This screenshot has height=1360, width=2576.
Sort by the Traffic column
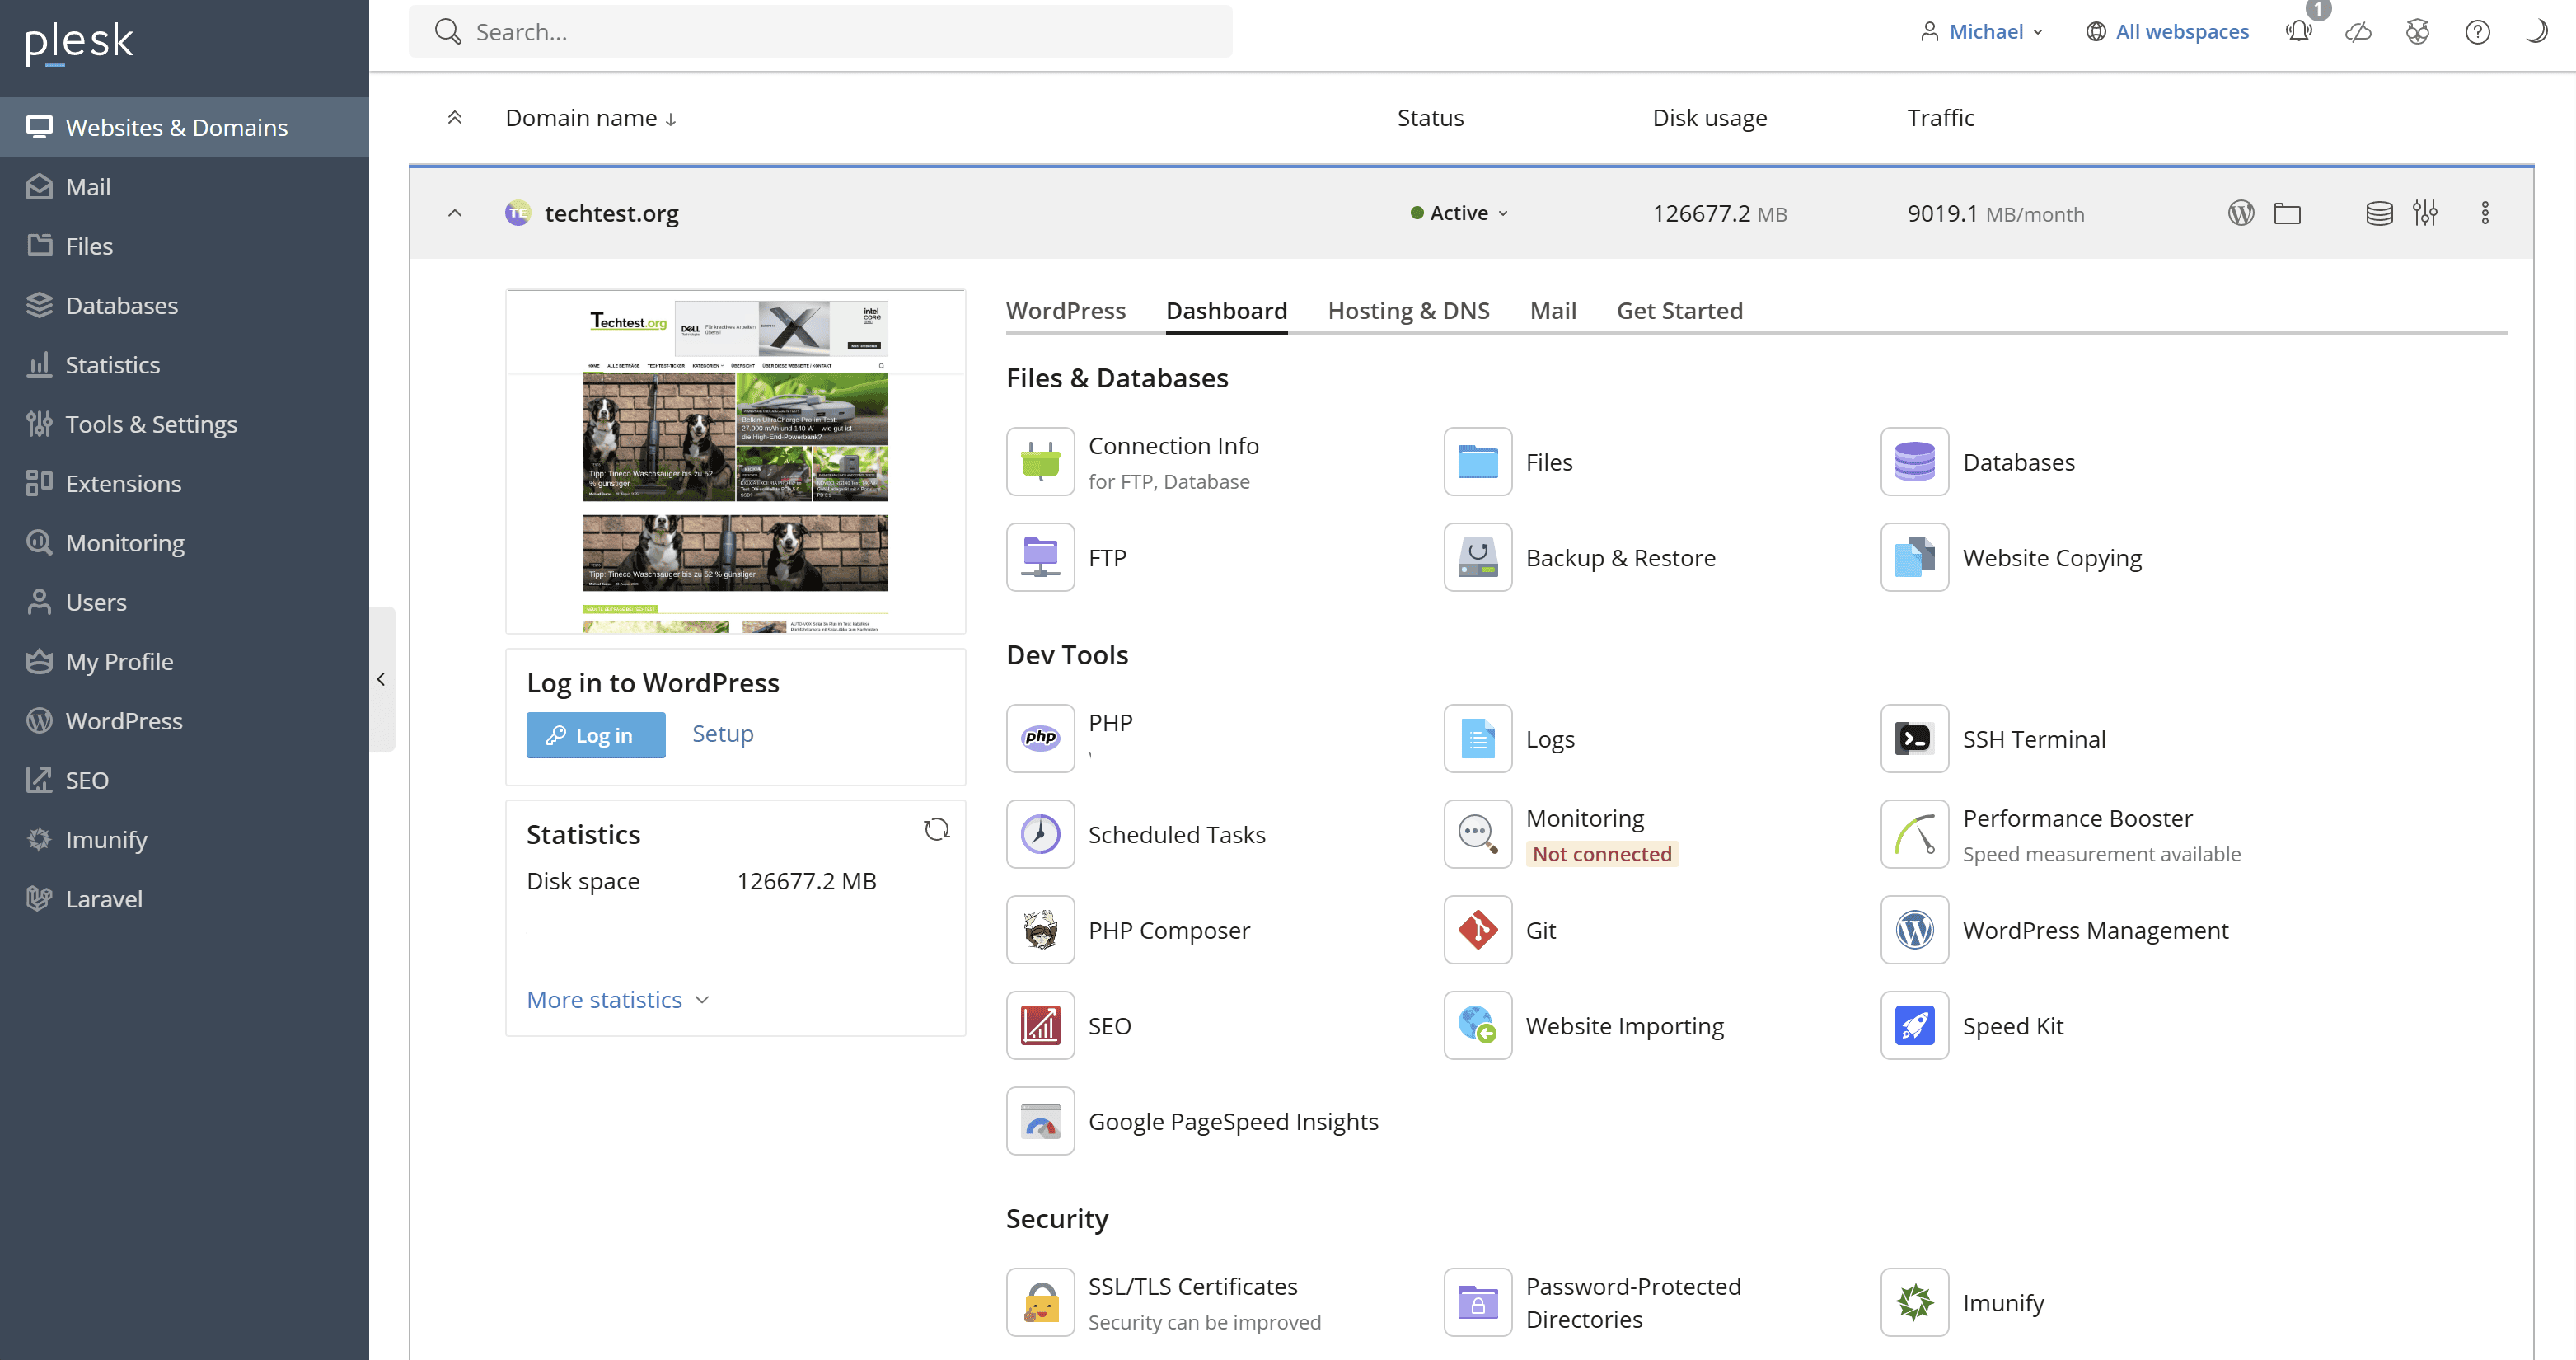1940,118
